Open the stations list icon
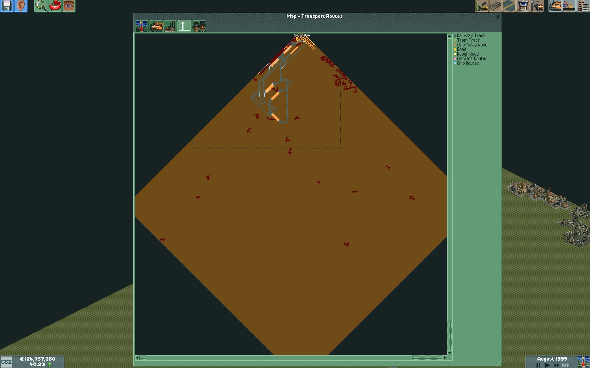590x368 pixels. coord(569,6)
